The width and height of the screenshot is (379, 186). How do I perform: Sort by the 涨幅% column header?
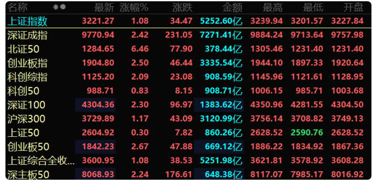tap(134, 8)
